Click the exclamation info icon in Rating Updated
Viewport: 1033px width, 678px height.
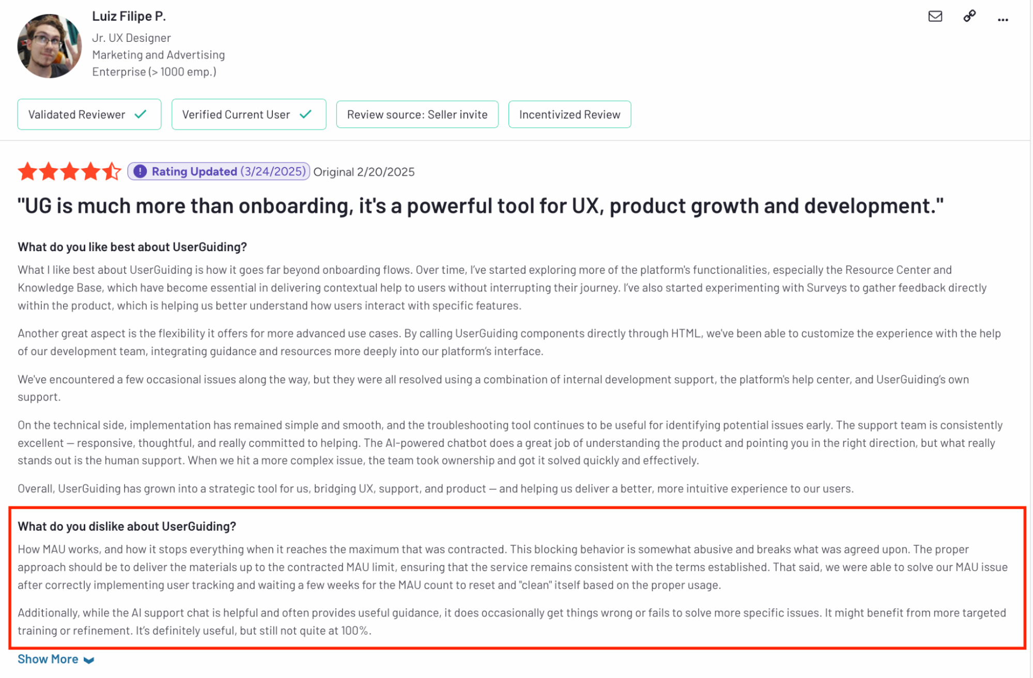point(140,171)
